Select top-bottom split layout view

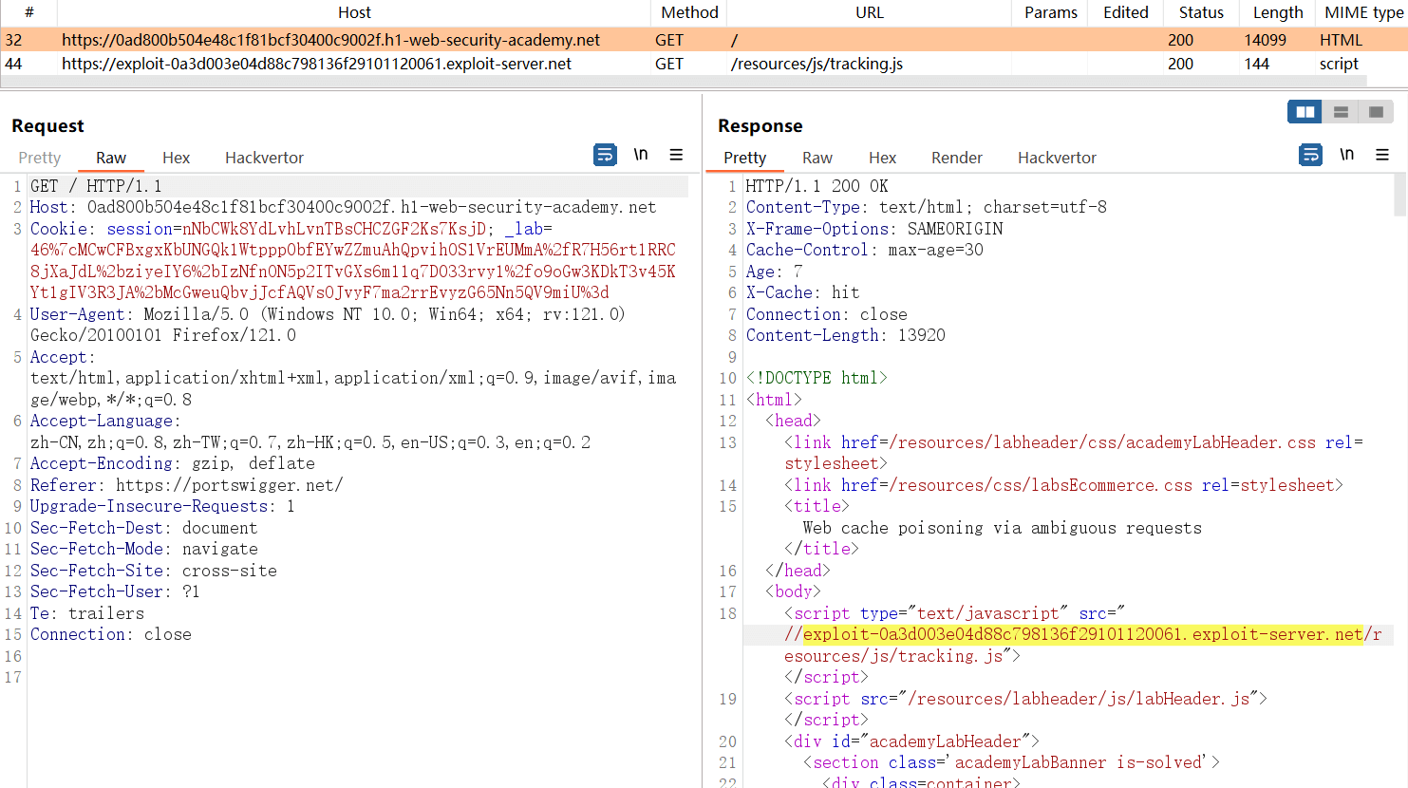tap(1341, 112)
